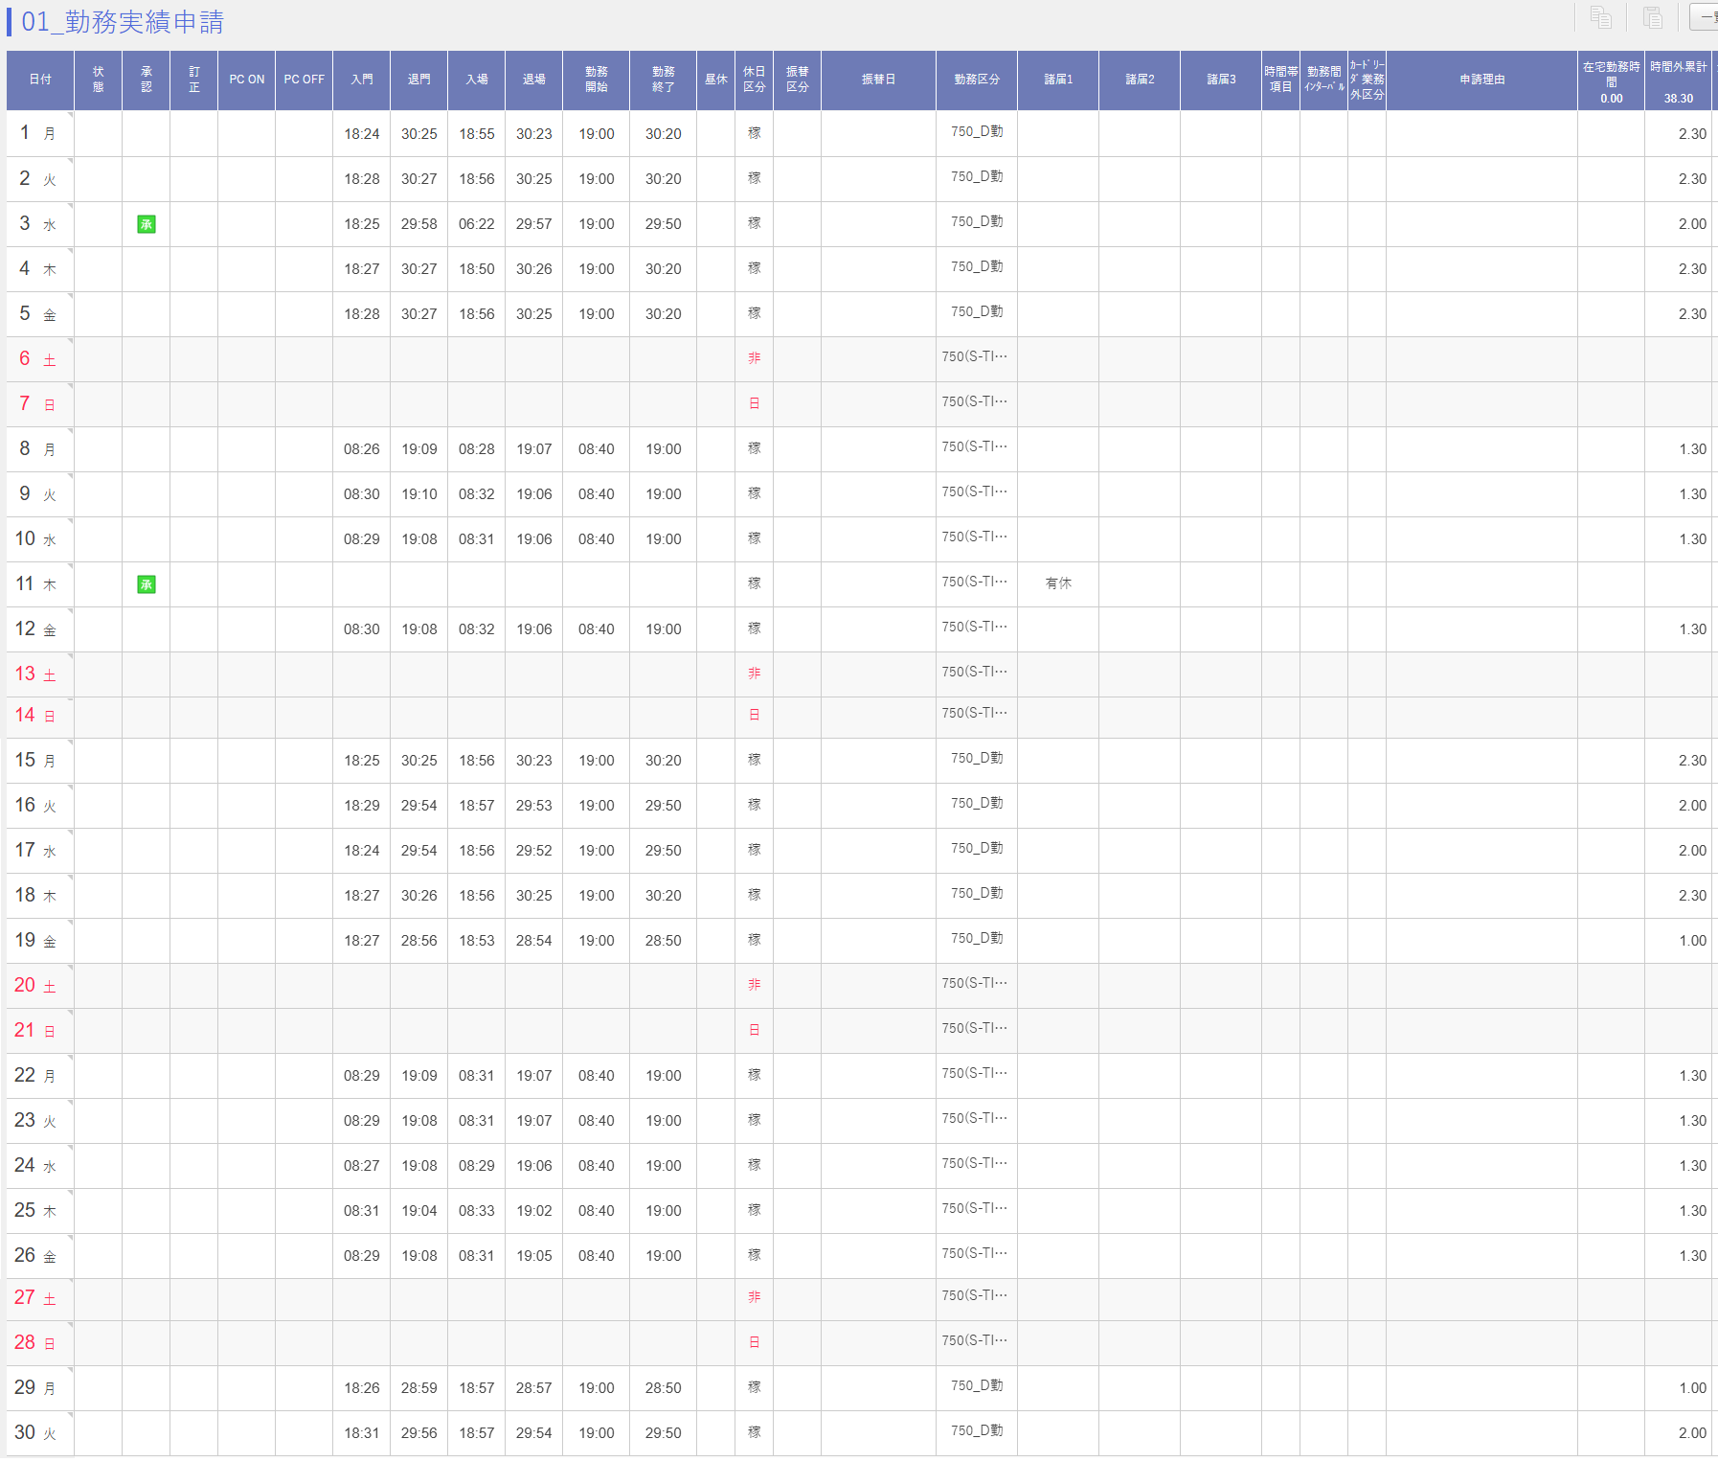Image resolution: width=1718 pixels, height=1462 pixels.
Task: Click the red 日 marker on day 7
Action: click(x=754, y=403)
